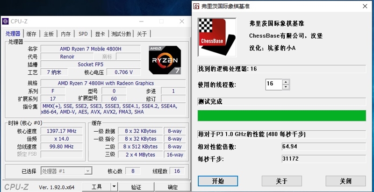Click the 相对于P3 1.0 GHz的性能 text line

coord(252,134)
